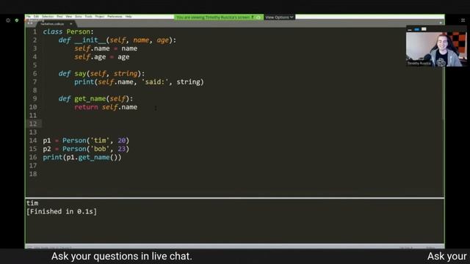The width and height of the screenshot is (470, 264).
Task: Click the 'return self.name' line
Action: click(x=106, y=107)
